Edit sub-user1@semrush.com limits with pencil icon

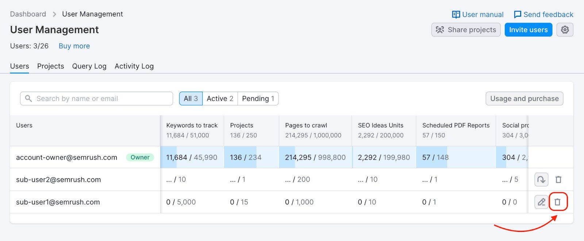coord(541,202)
